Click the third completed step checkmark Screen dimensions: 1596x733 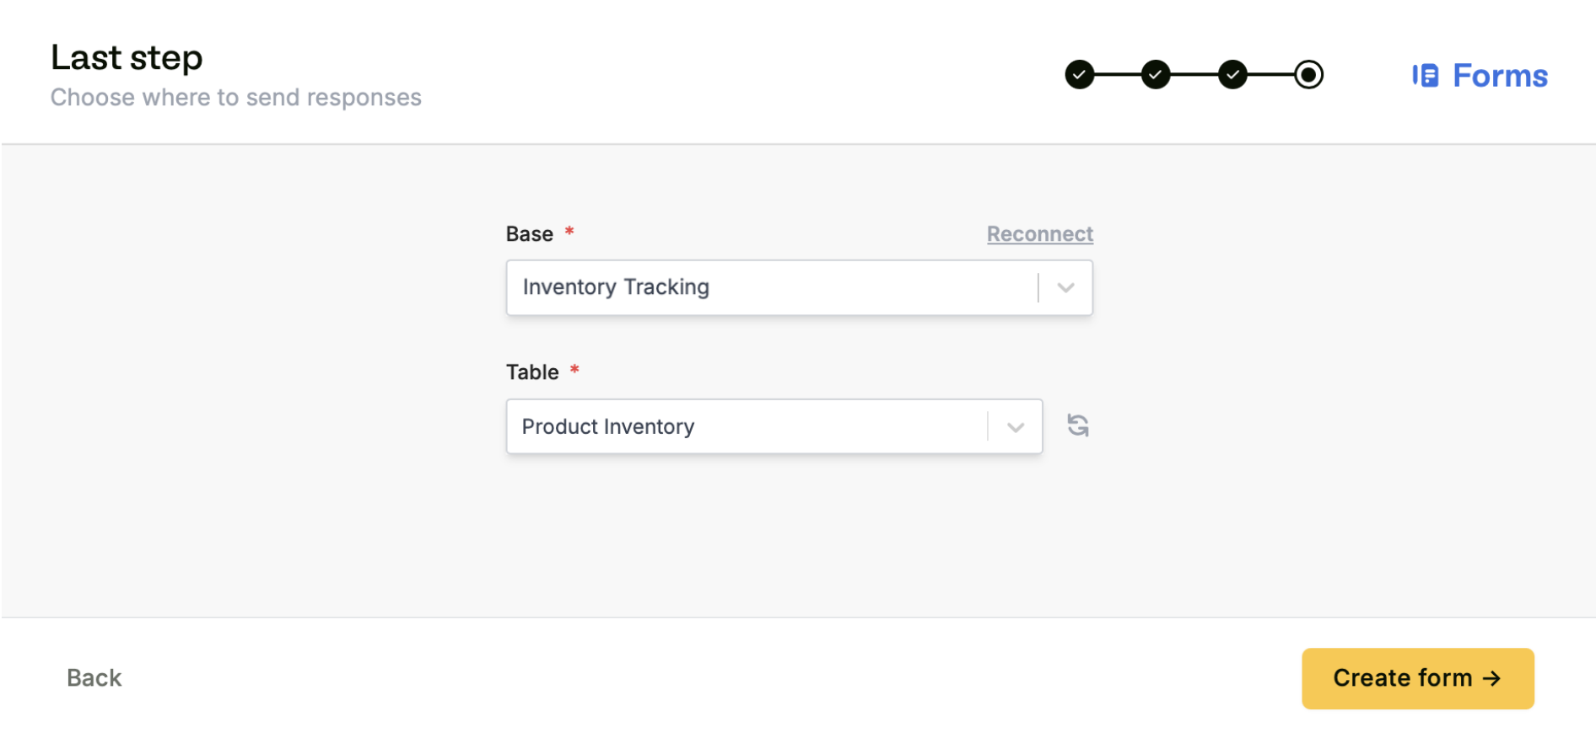pyautogui.click(x=1232, y=74)
